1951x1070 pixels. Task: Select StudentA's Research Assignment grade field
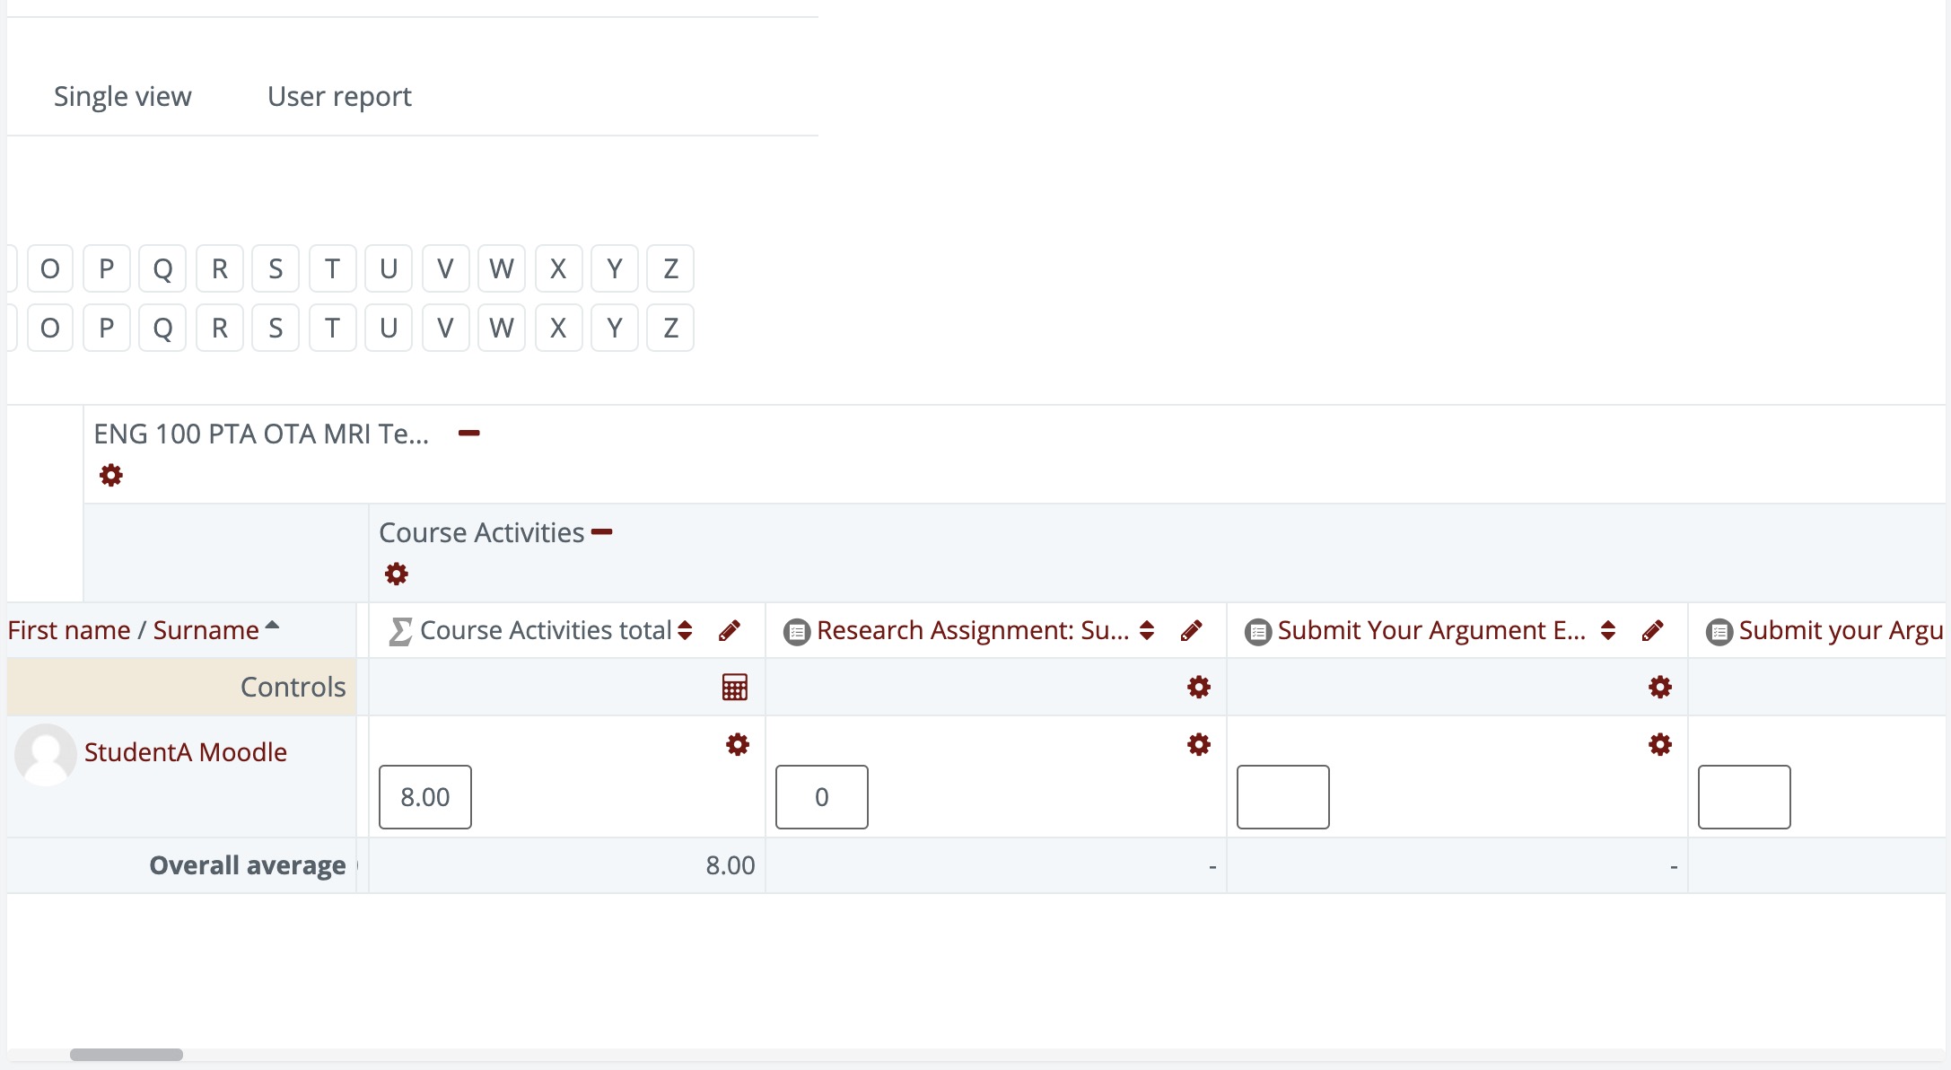[x=820, y=796]
